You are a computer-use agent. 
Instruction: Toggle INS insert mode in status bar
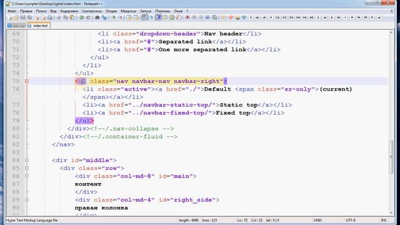point(384,220)
